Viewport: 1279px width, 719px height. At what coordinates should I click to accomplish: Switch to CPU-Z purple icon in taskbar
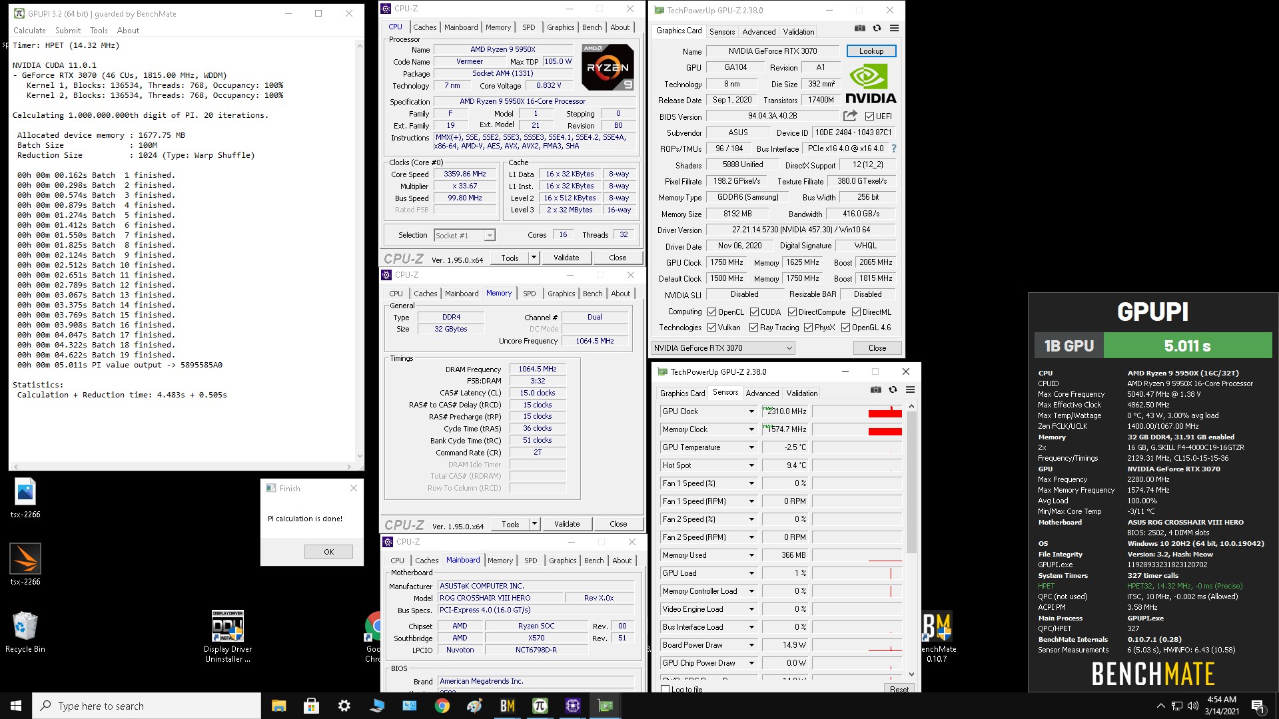pyautogui.click(x=572, y=706)
